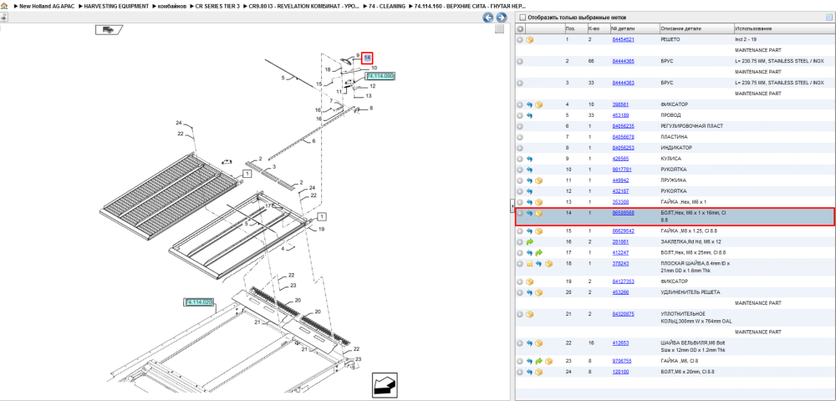Click the machine orientation icon above the diagram

(110, 30)
